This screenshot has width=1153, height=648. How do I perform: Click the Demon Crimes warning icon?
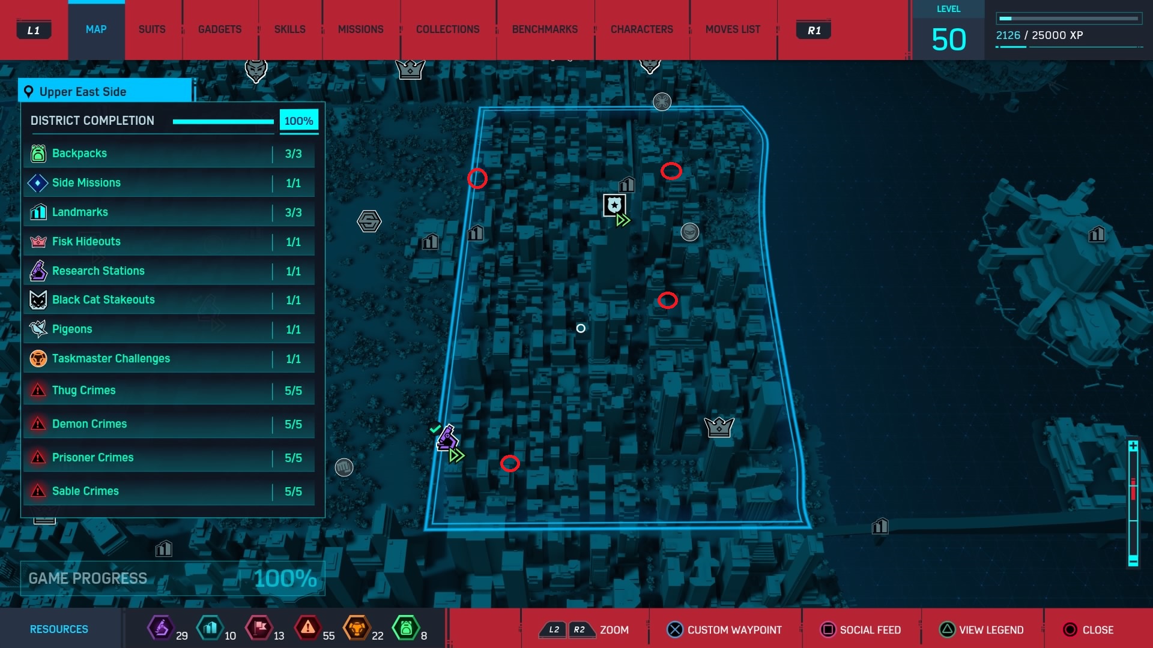38,424
